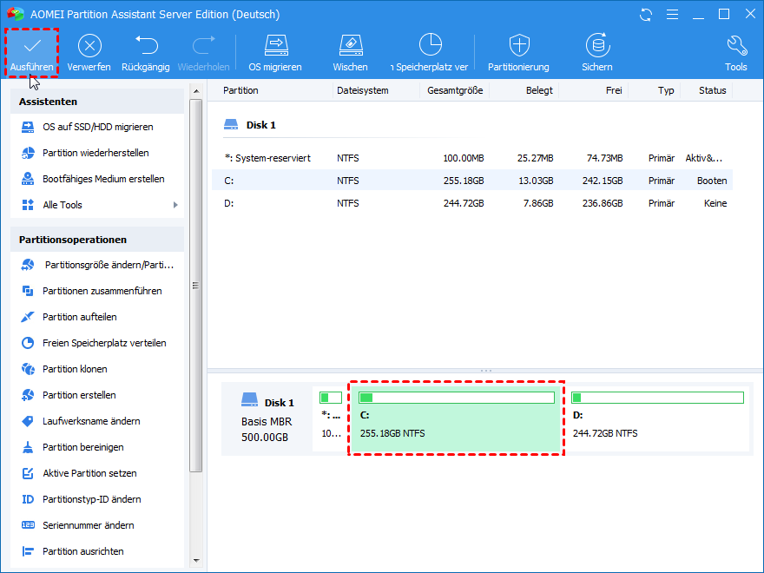Screen dimensions: 764x573
Task: Select the Wischen wipe tool
Action: tap(350, 52)
